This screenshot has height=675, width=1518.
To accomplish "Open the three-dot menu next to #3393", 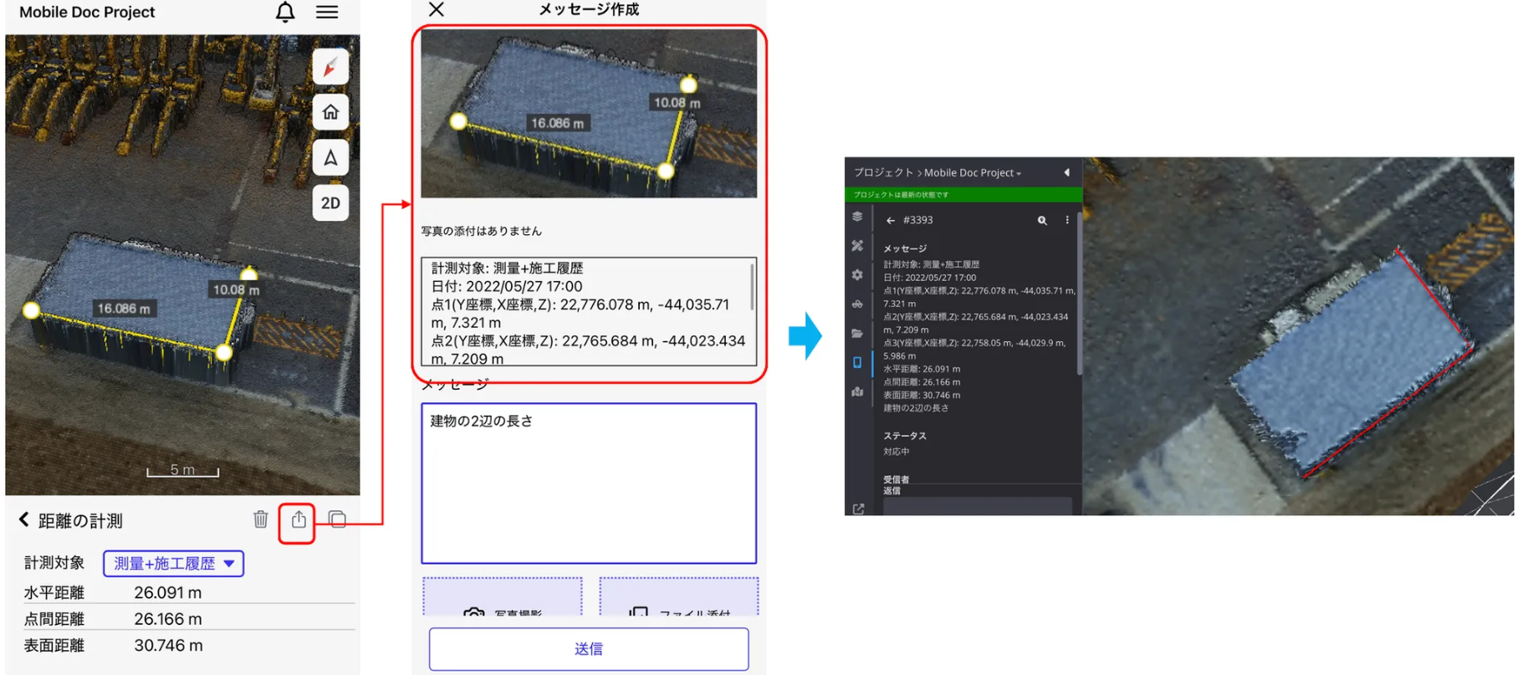I will pyautogui.click(x=1067, y=220).
